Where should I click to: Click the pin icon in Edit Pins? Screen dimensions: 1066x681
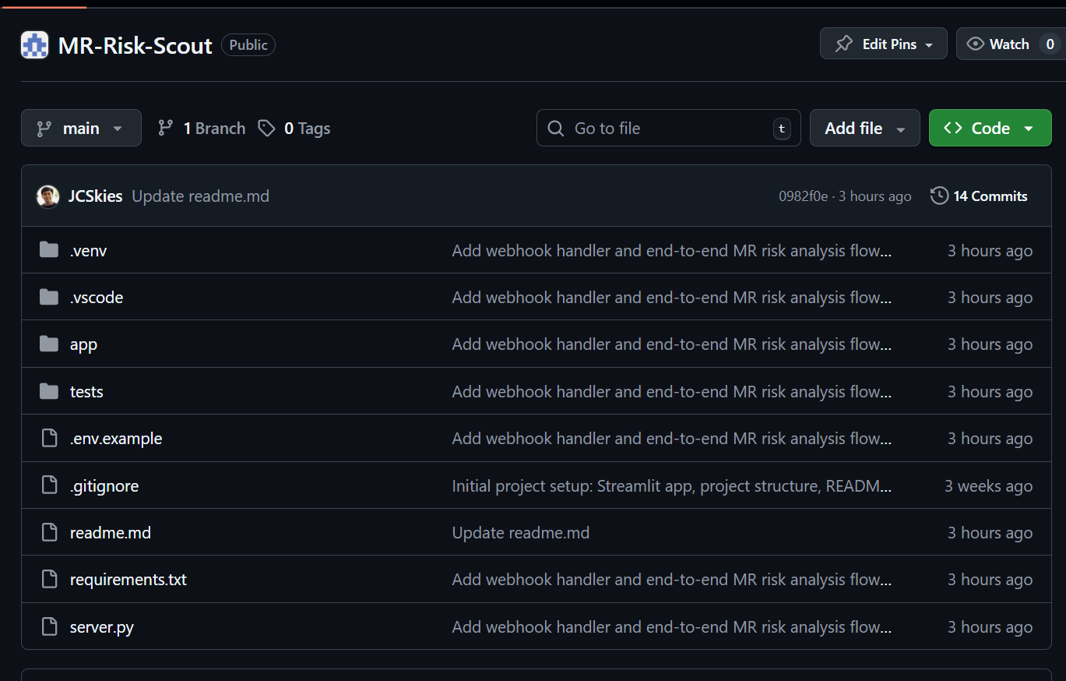click(843, 44)
